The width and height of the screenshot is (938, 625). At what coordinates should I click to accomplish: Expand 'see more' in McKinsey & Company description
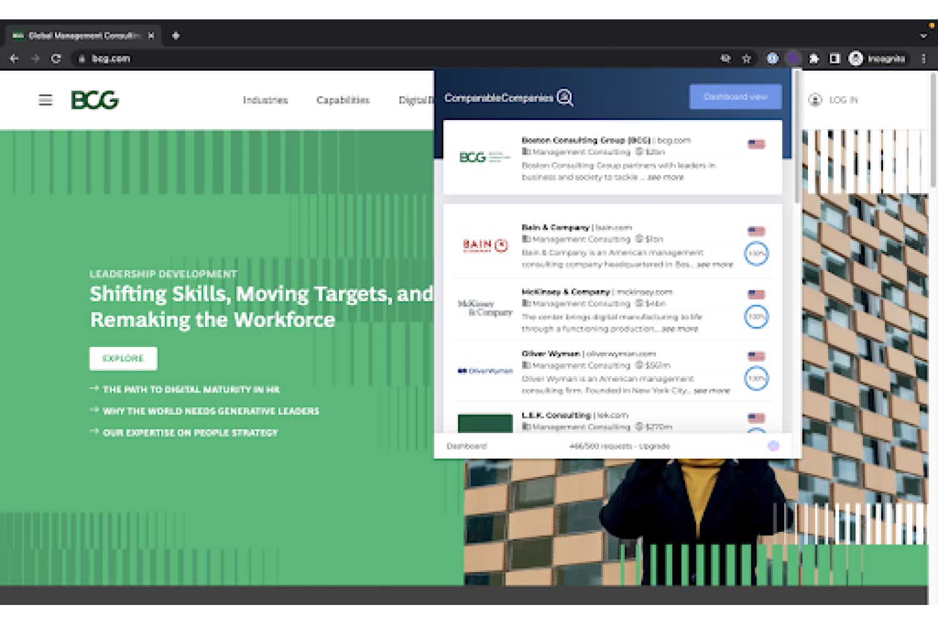(680, 329)
